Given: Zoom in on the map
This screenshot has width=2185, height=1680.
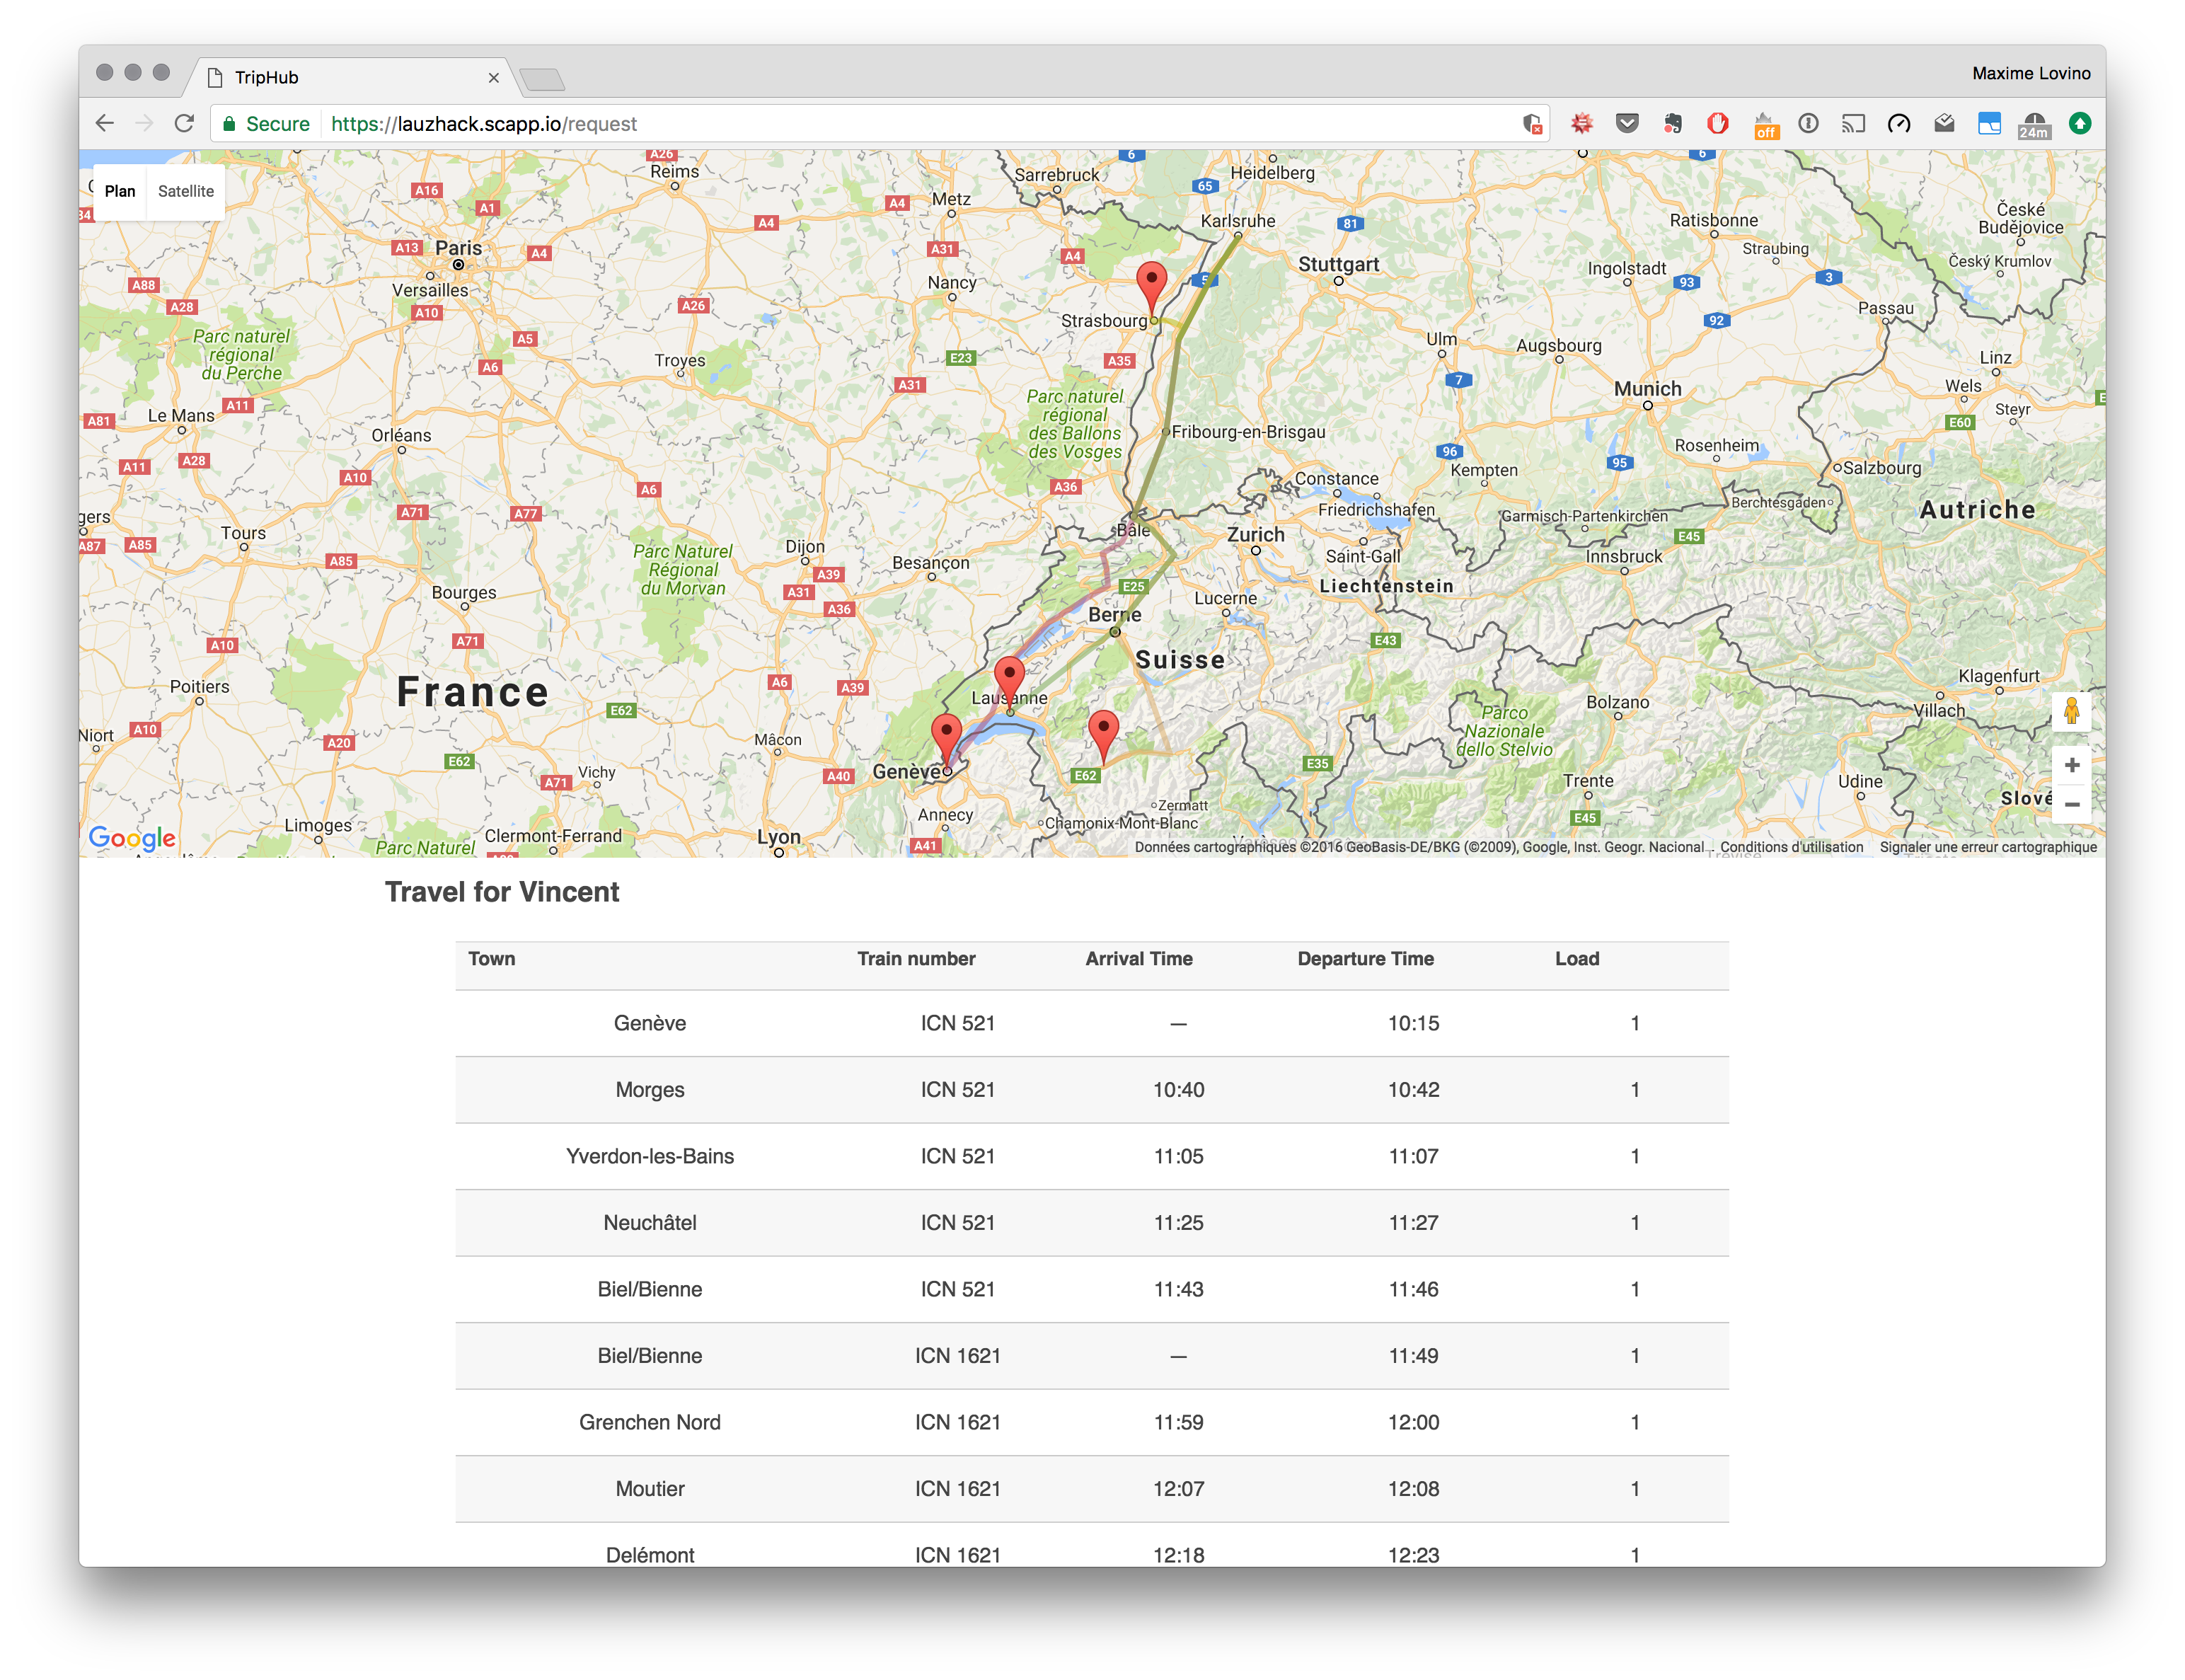Looking at the screenshot, I should [2071, 765].
